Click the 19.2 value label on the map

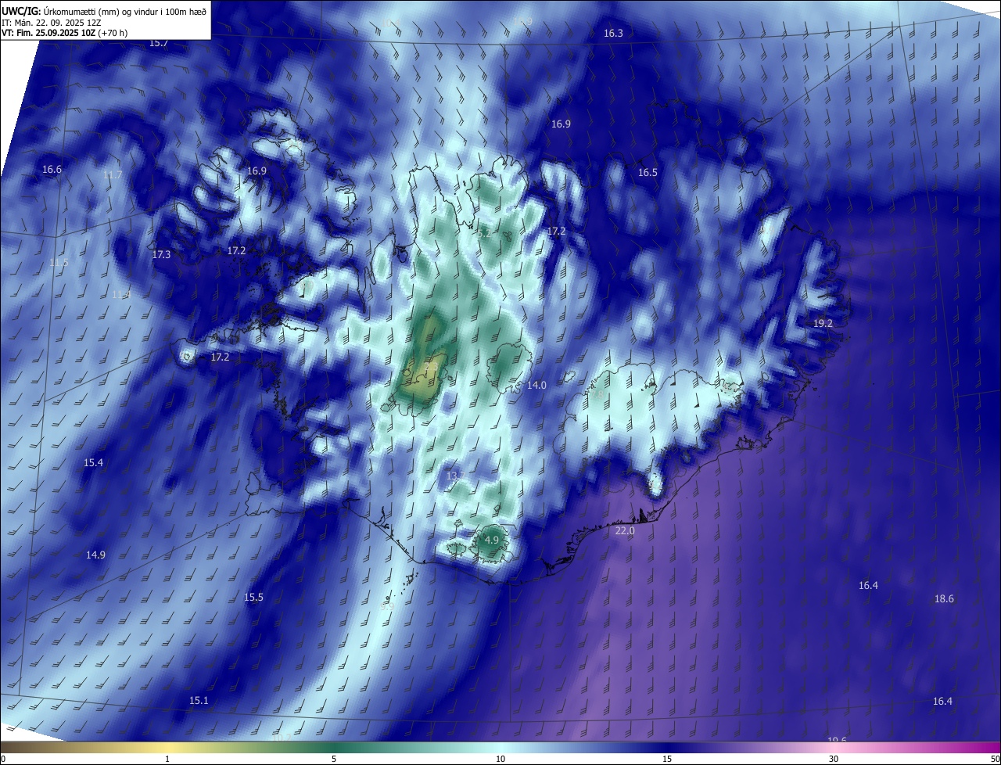point(823,324)
